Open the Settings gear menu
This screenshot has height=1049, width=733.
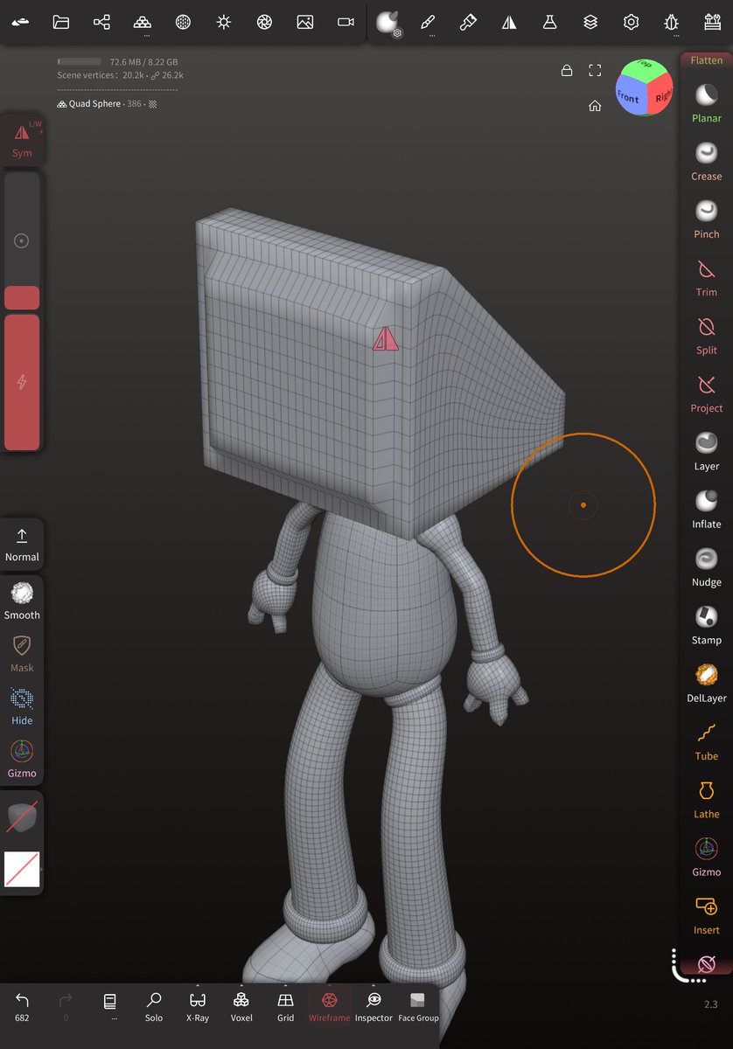[x=631, y=22]
